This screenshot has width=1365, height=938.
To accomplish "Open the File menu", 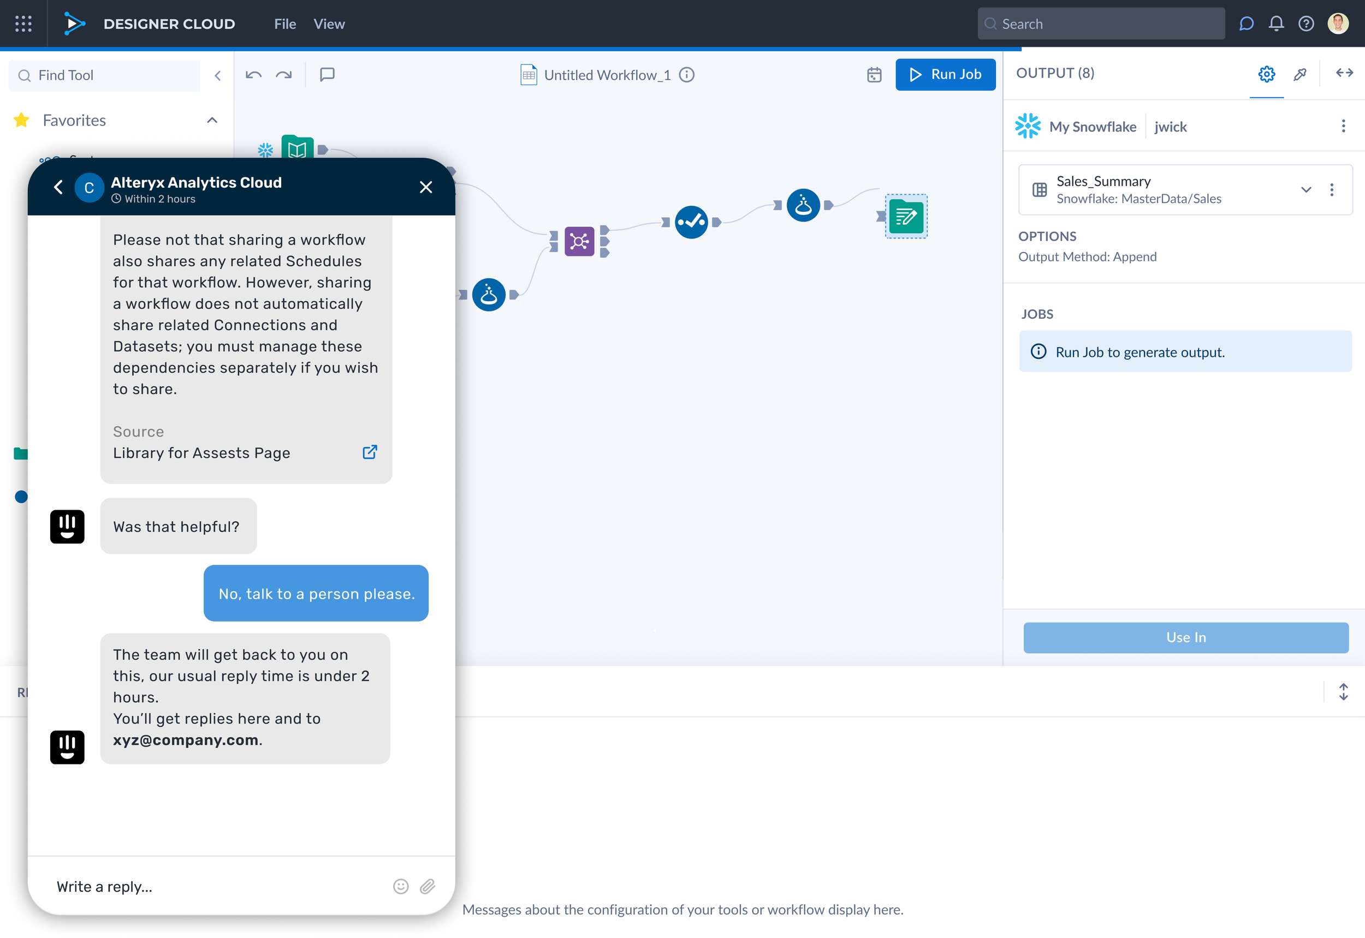I will pos(285,24).
